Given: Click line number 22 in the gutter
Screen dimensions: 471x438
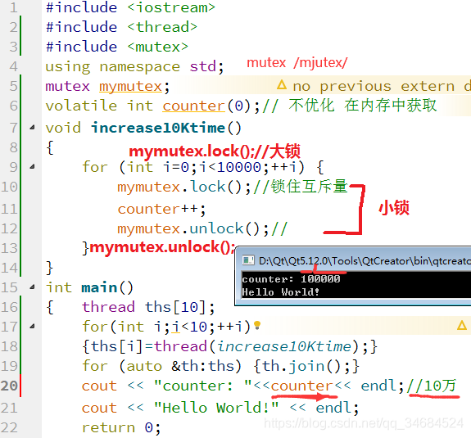Looking at the screenshot, I should [9, 427].
